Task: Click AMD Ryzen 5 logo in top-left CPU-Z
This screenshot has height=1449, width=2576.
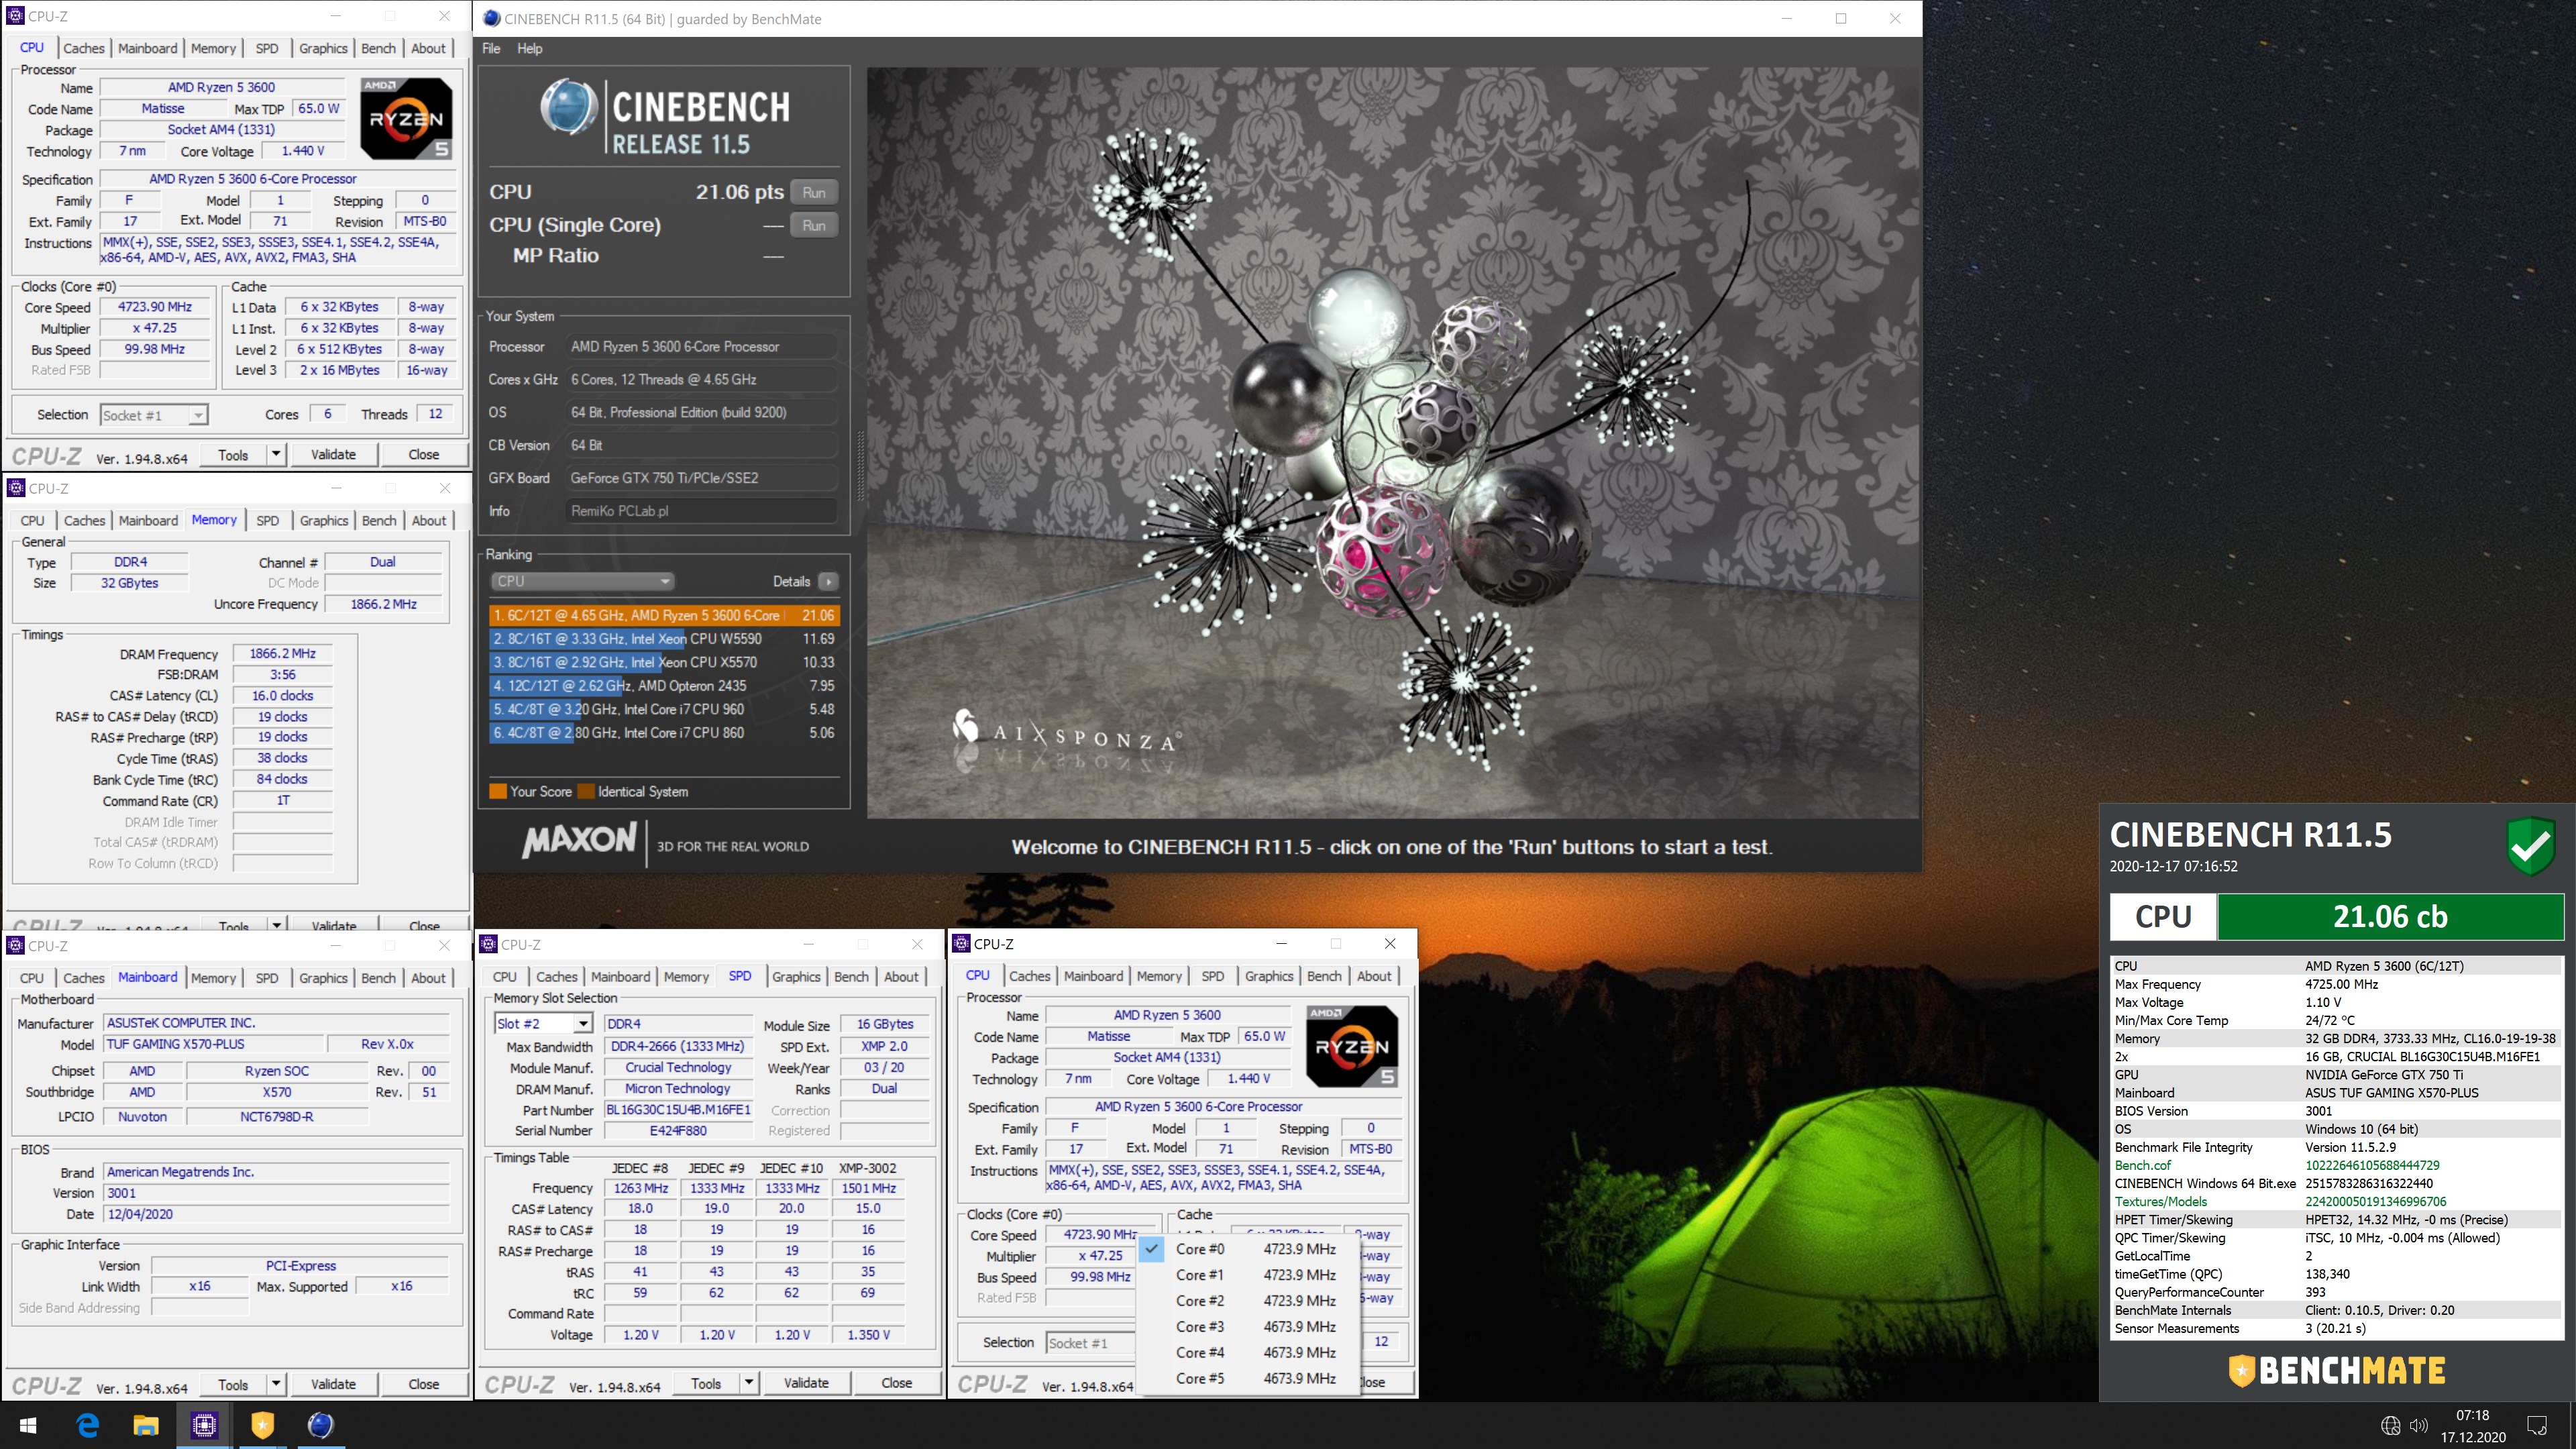Action: 407,119
